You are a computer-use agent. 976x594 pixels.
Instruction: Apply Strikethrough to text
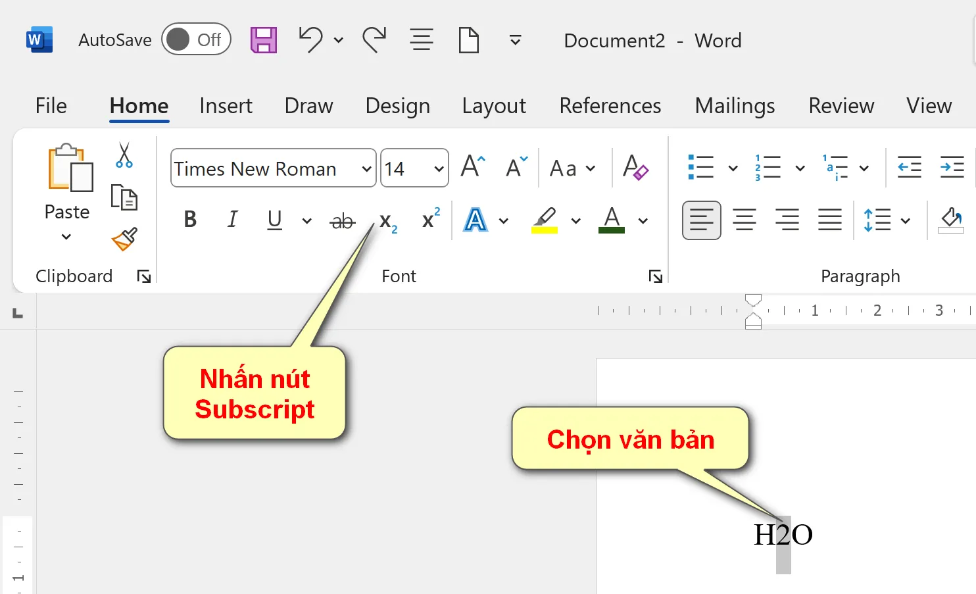point(342,220)
